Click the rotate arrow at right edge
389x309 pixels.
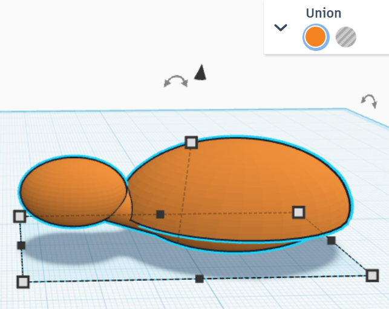coord(369,101)
